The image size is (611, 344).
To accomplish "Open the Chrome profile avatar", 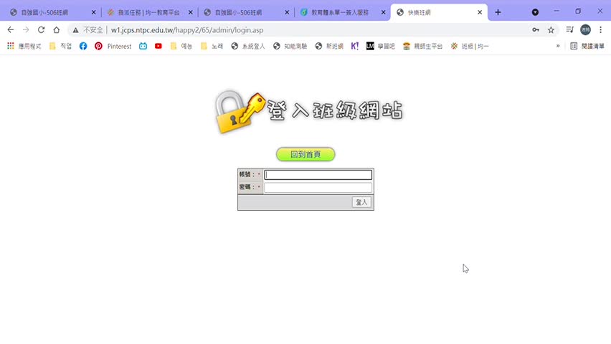I will [x=585, y=30].
